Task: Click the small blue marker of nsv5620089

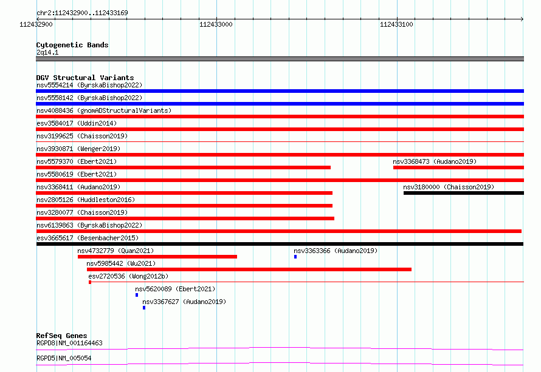Action: pos(137,295)
